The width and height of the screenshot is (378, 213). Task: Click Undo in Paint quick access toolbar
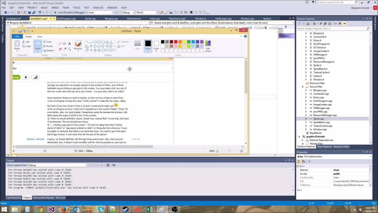(24, 31)
